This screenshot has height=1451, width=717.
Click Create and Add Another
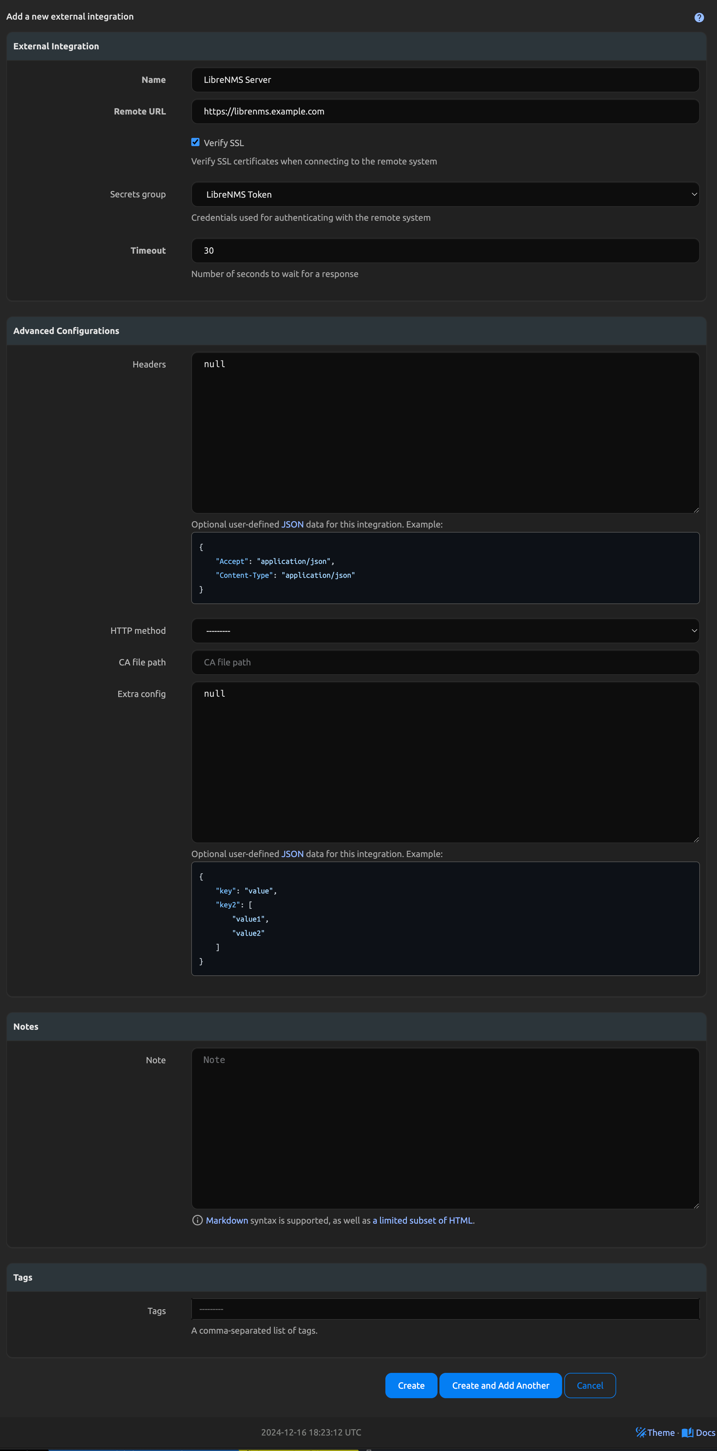[x=500, y=1385]
